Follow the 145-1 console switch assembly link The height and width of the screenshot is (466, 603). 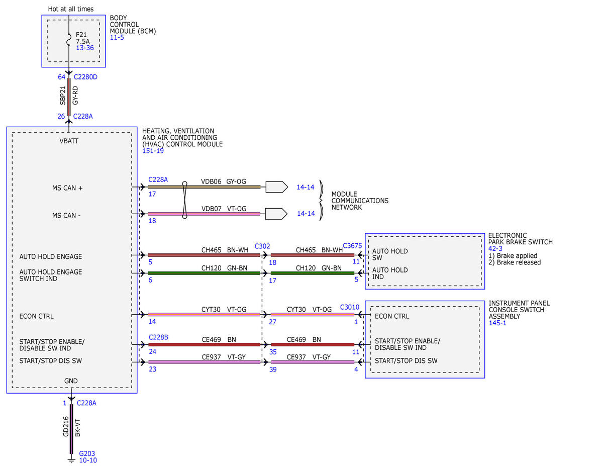[x=497, y=323]
